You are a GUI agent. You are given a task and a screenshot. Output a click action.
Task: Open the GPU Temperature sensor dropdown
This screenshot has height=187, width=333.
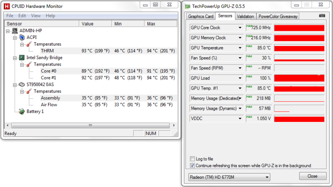click(240, 48)
